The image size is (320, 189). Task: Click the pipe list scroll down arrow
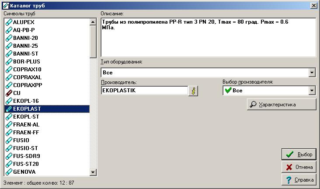[93, 172]
